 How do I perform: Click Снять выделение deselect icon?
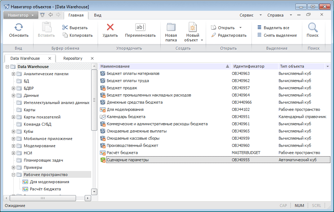[259, 35]
